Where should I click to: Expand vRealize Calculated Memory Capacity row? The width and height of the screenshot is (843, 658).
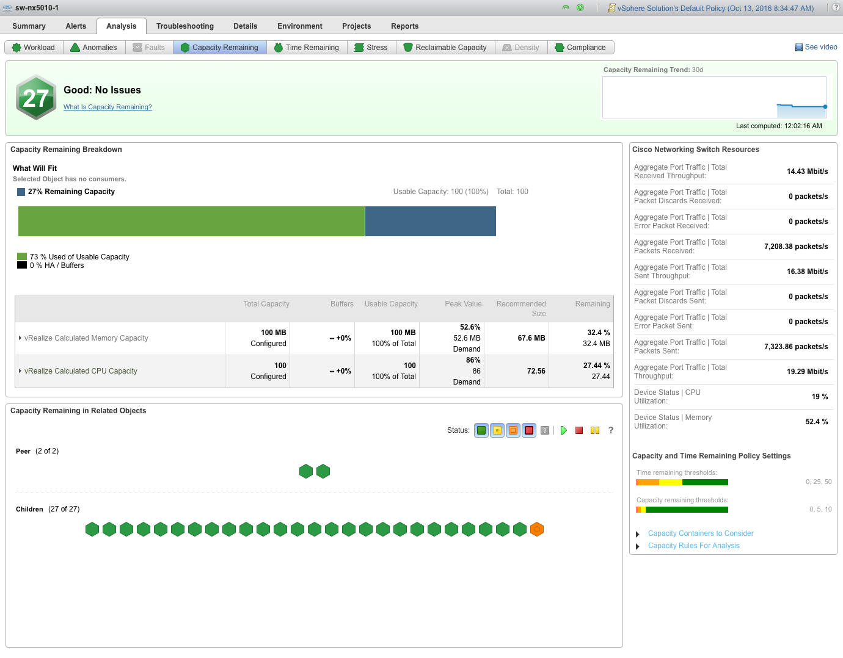tap(20, 338)
